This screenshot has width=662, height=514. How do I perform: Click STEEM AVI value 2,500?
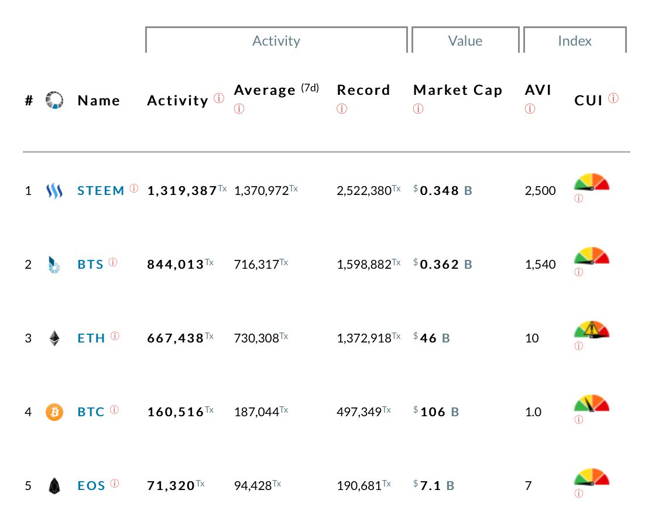[x=540, y=191]
